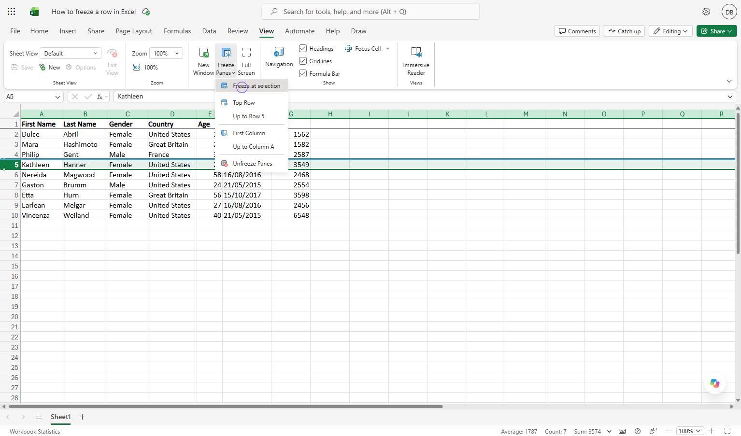Launch Immersive Reader

[x=416, y=61]
